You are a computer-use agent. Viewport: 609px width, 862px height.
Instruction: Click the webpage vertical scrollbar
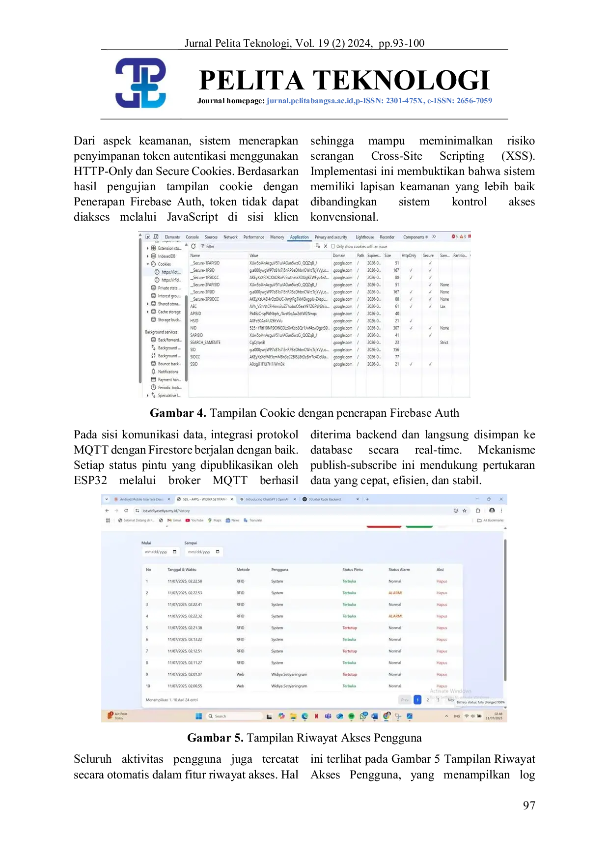coord(505,609)
